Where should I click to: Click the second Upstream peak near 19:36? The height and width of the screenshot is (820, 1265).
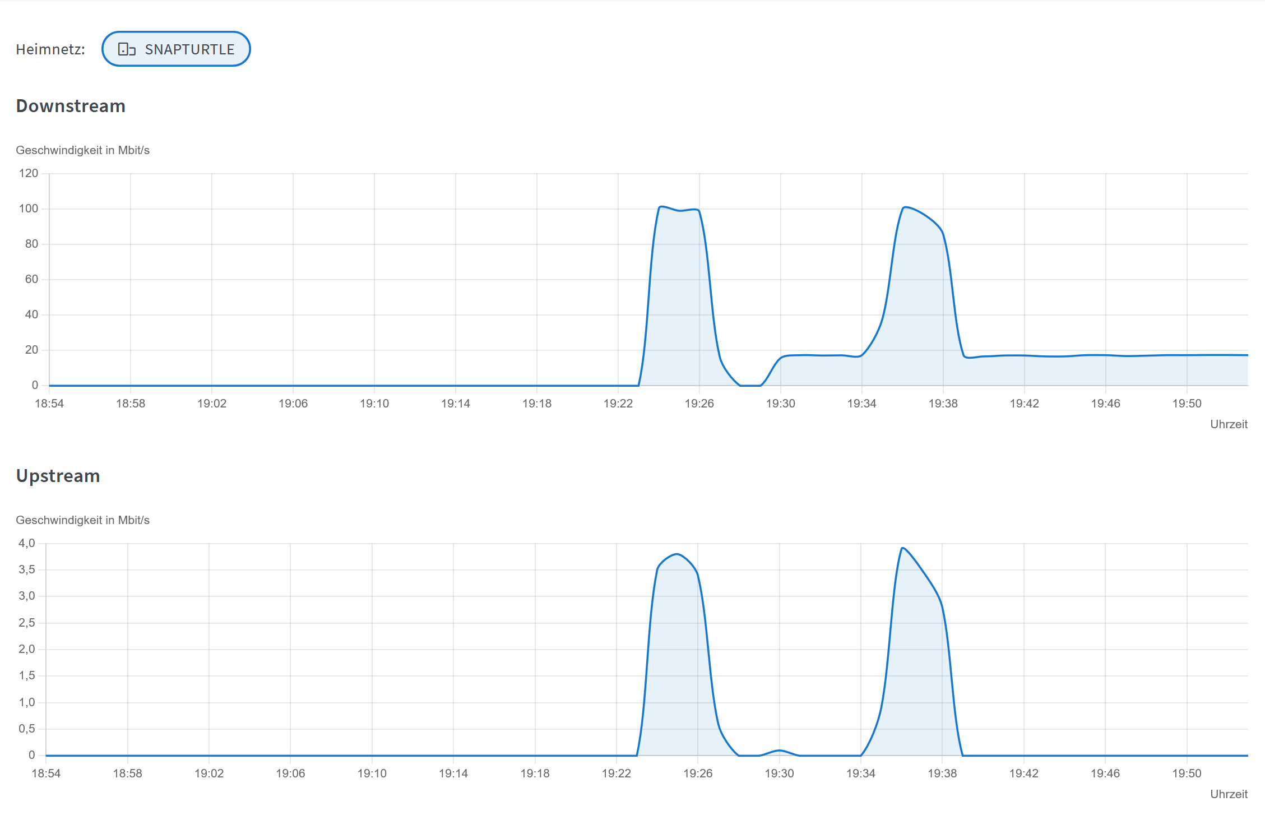click(x=902, y=548)
